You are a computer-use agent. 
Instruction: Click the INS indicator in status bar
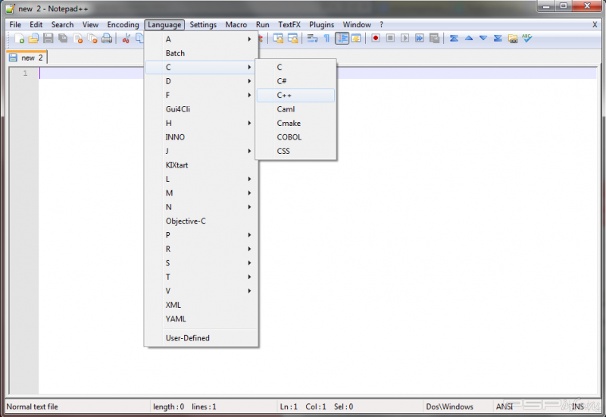tap(577, 407)
